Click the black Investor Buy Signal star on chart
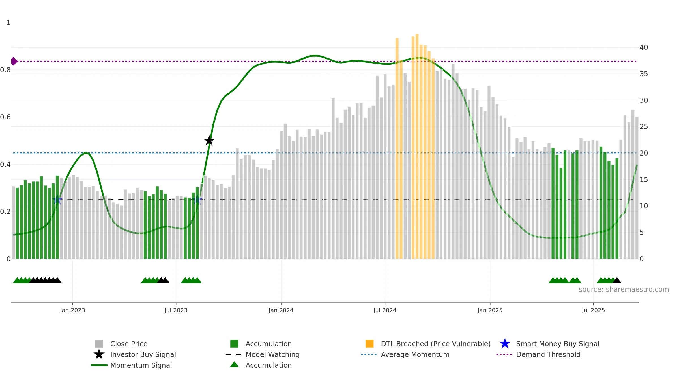This screenshot has height=381, width=679. [x=209, y=141]
